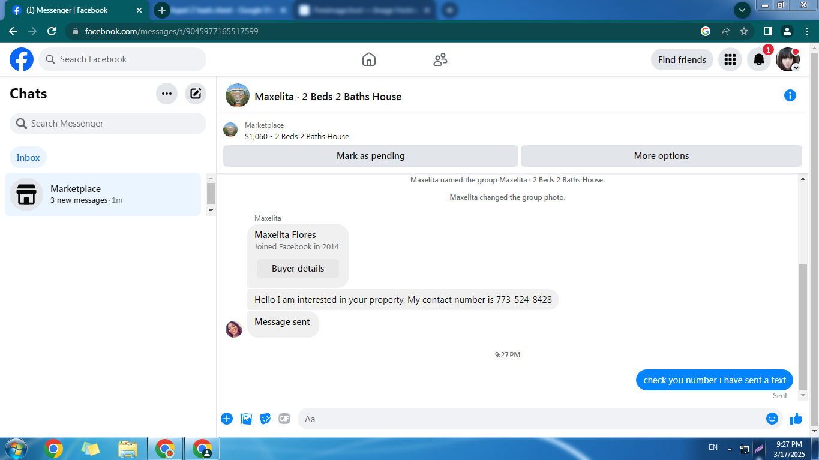The height and width of the screenshot is (460, 819).
Task: Bookmark this page with the star
Action: [744, 31]
